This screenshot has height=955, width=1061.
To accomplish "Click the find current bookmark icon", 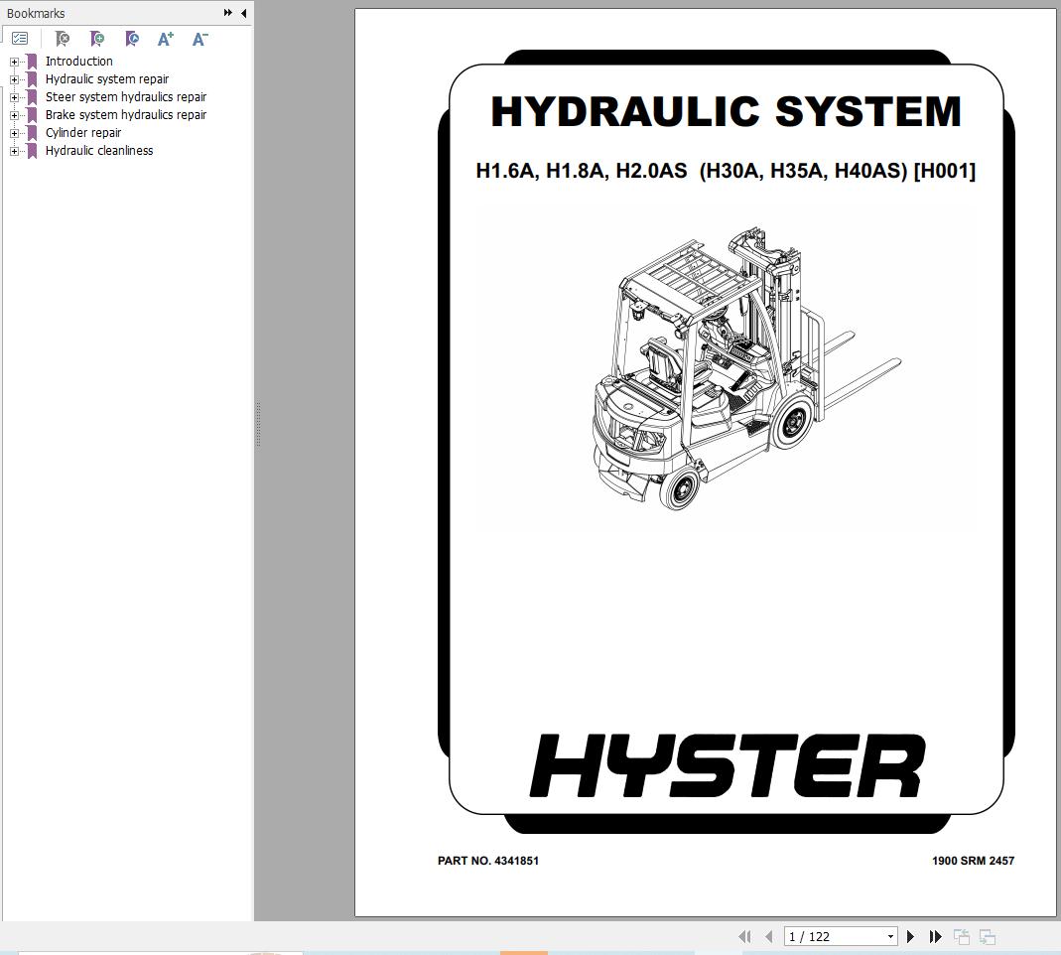I will coord(132,39).
